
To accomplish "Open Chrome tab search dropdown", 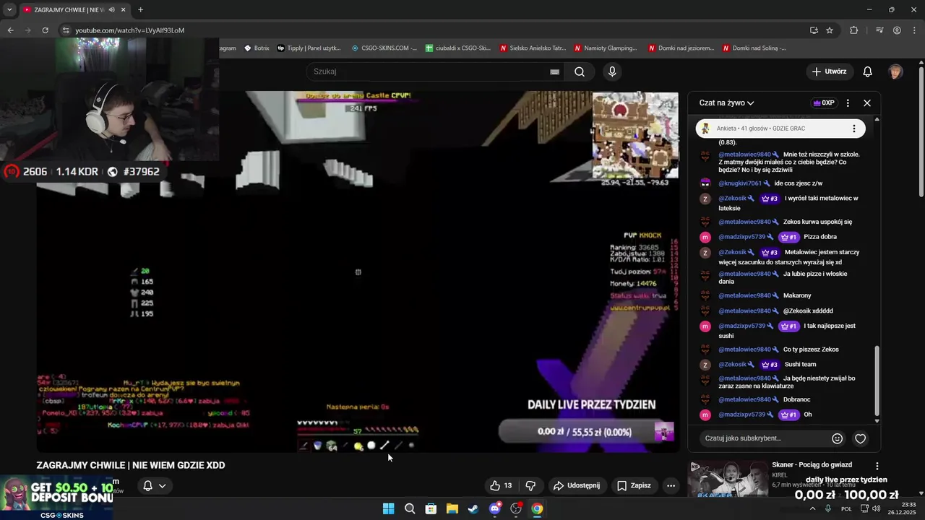I will 9,10.
